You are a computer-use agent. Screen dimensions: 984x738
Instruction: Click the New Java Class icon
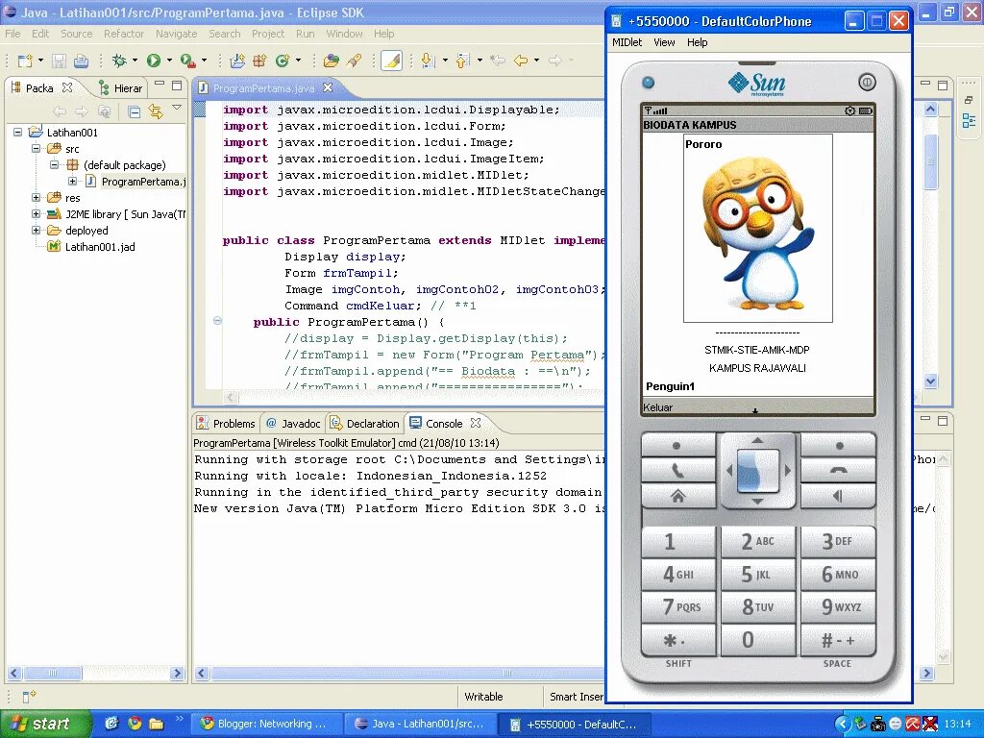[x=283, y=61]
